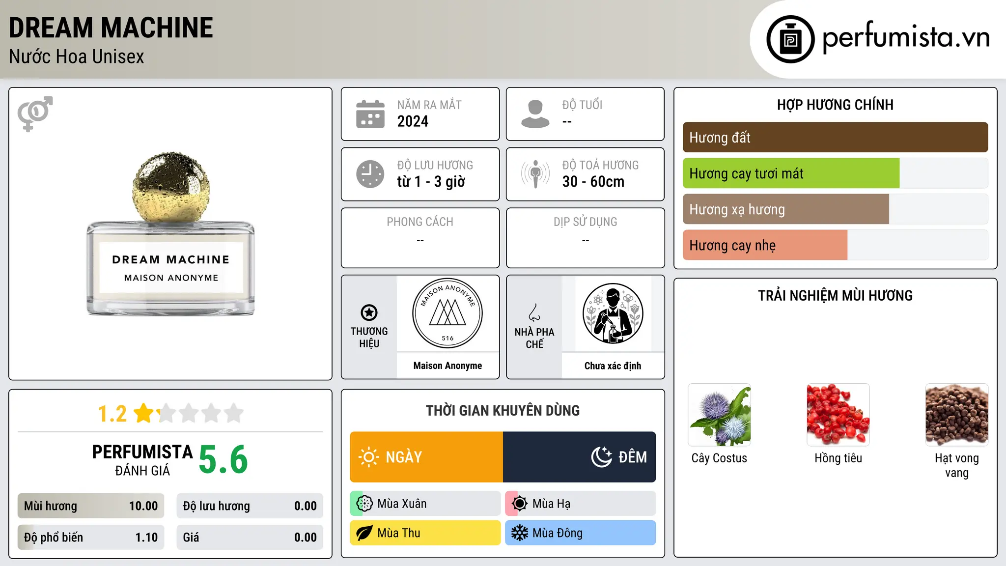Click the Thời gian khuyên dùng heading
Viewport: 1006px width, 566px height.
(503, 410)
